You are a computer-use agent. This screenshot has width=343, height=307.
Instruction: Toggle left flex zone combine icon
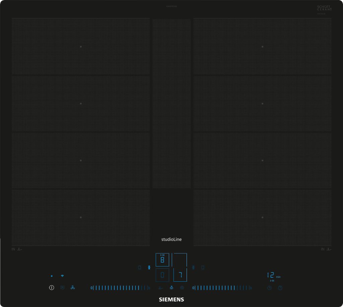149,267
